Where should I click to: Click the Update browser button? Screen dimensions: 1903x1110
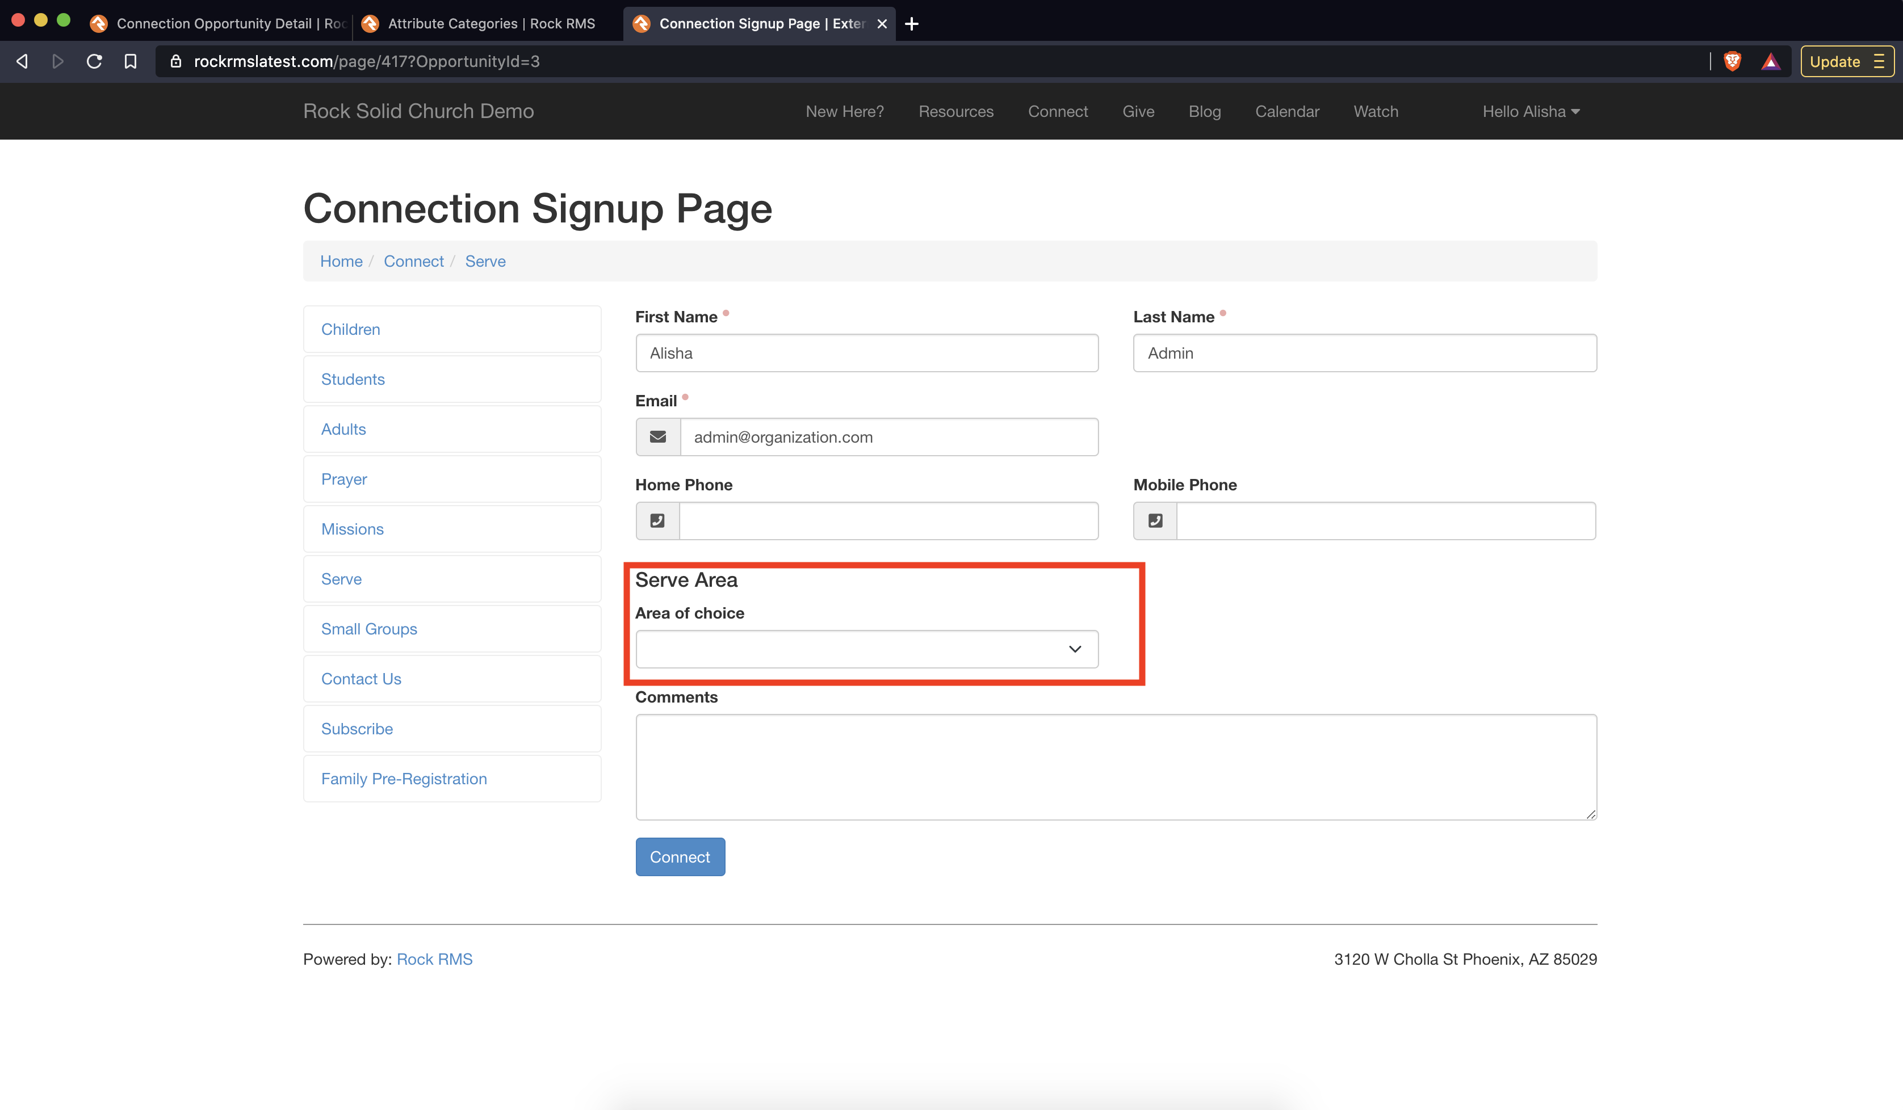click(1847, 62)
